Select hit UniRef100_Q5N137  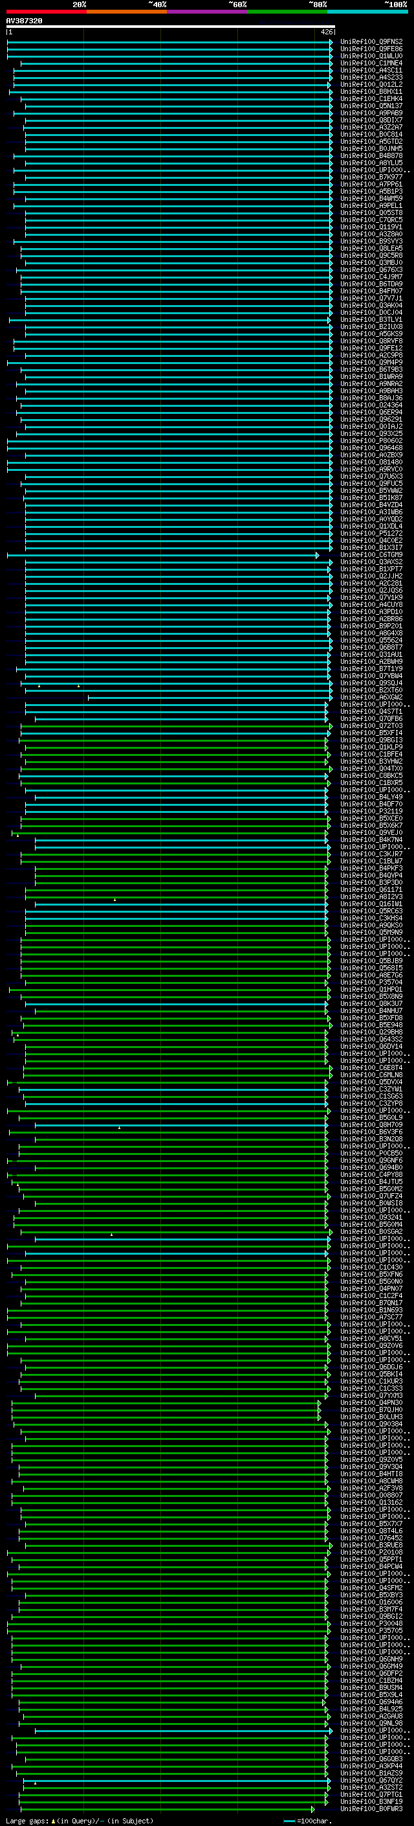tap(371, 106)
